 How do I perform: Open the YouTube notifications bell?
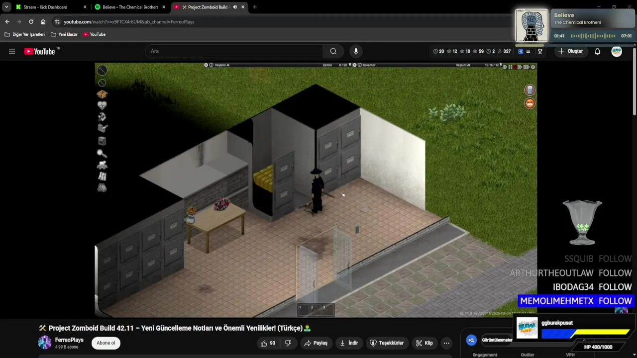597,51
